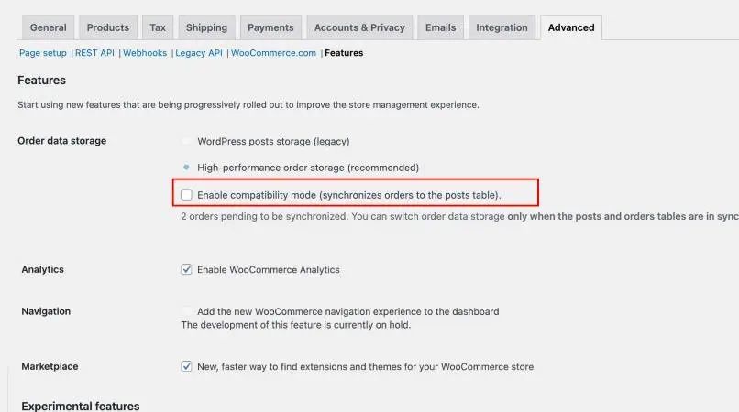Open the Legacy API section

point(199,53)
